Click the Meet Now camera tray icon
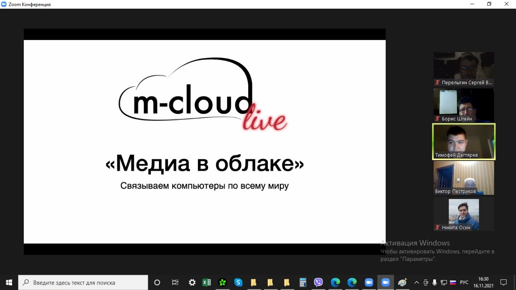 point(426,283)
